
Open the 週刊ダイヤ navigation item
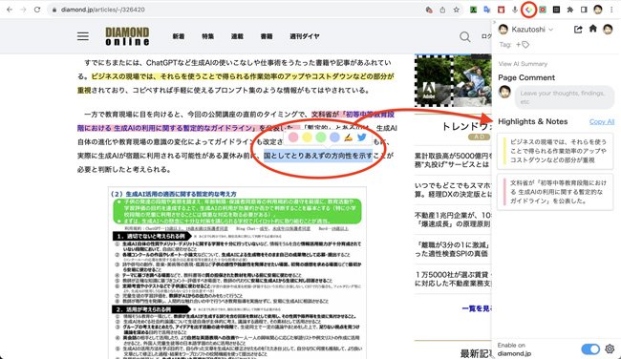tap(304, 36)
